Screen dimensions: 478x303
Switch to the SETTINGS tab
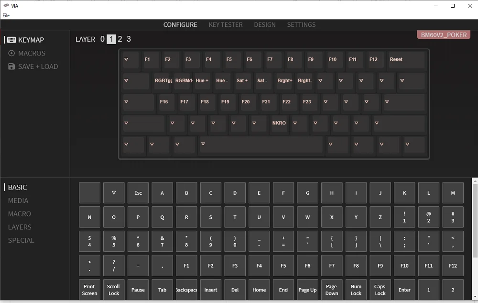[301, 24]
